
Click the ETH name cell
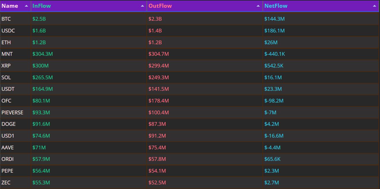pyautogui.click(x=6, y=43)
